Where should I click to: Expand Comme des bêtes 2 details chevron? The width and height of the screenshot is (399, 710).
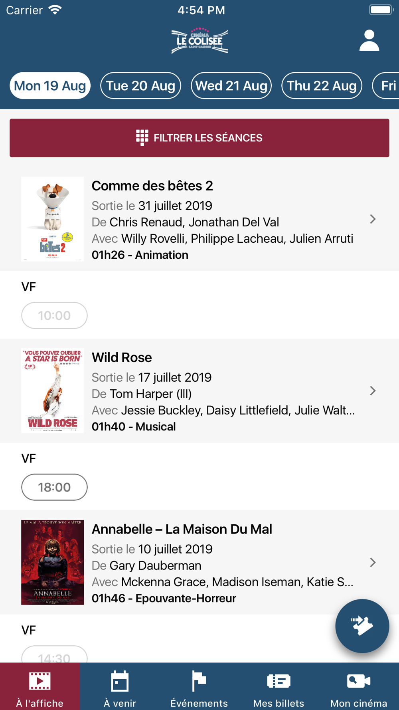373,219
